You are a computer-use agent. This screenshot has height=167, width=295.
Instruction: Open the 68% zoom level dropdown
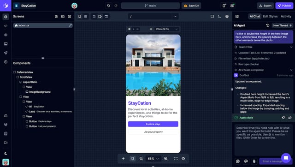pyautogui.click(x=153, y=159)
